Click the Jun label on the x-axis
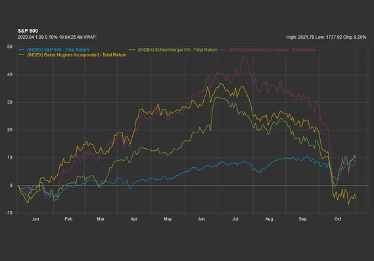The width and height of the screenshot is (374, 261). [201, 219]
